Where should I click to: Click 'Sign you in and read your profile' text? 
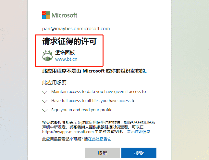tap(82, 110)
